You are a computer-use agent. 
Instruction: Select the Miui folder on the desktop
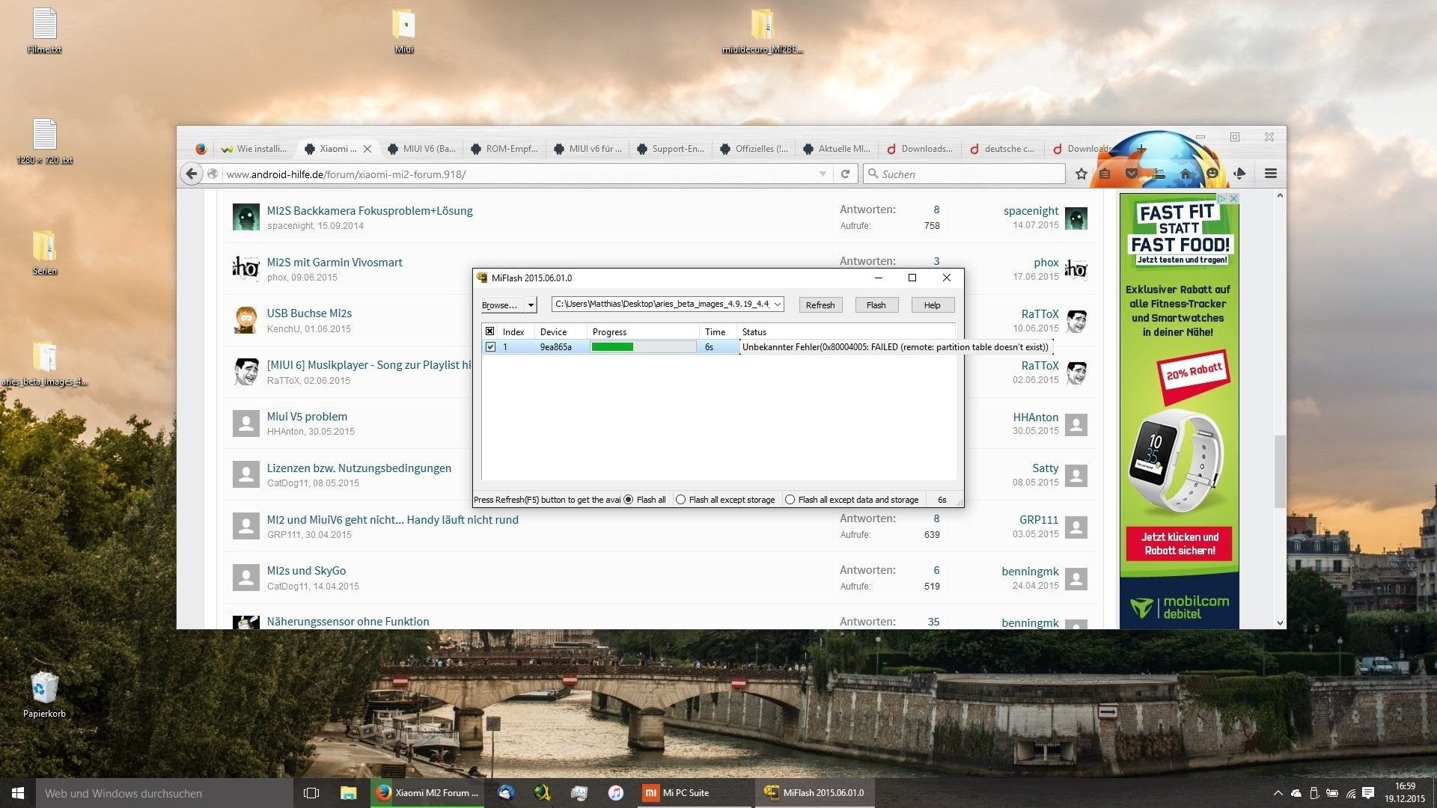[x=404, y=31]
